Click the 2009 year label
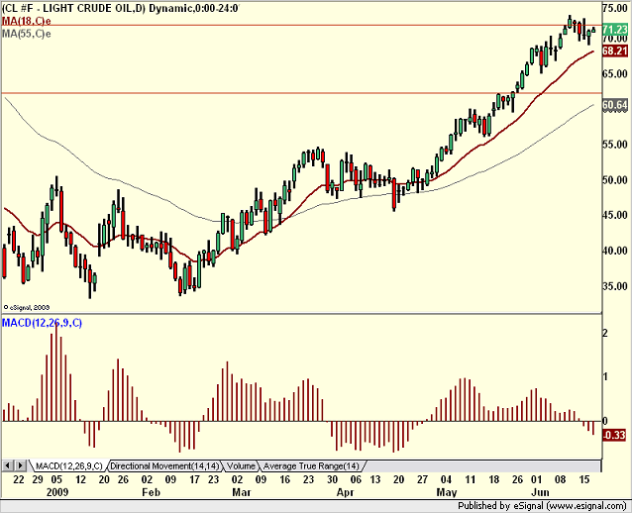The image size is (632, 513). [x=57, y=492]
